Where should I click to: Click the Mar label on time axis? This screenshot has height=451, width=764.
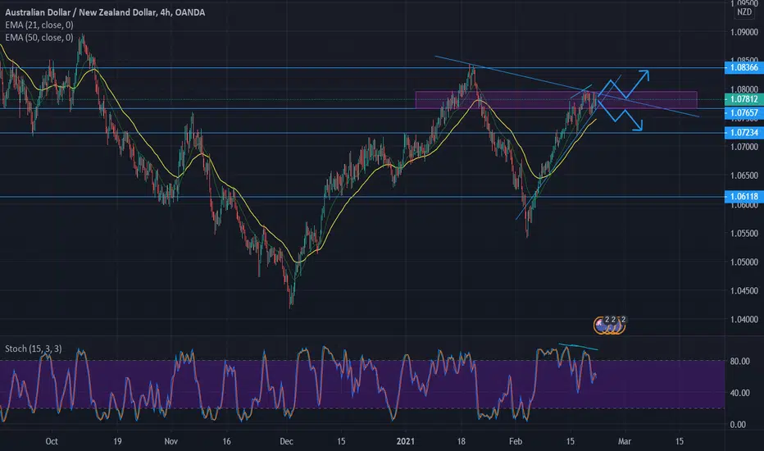point(624,441)
